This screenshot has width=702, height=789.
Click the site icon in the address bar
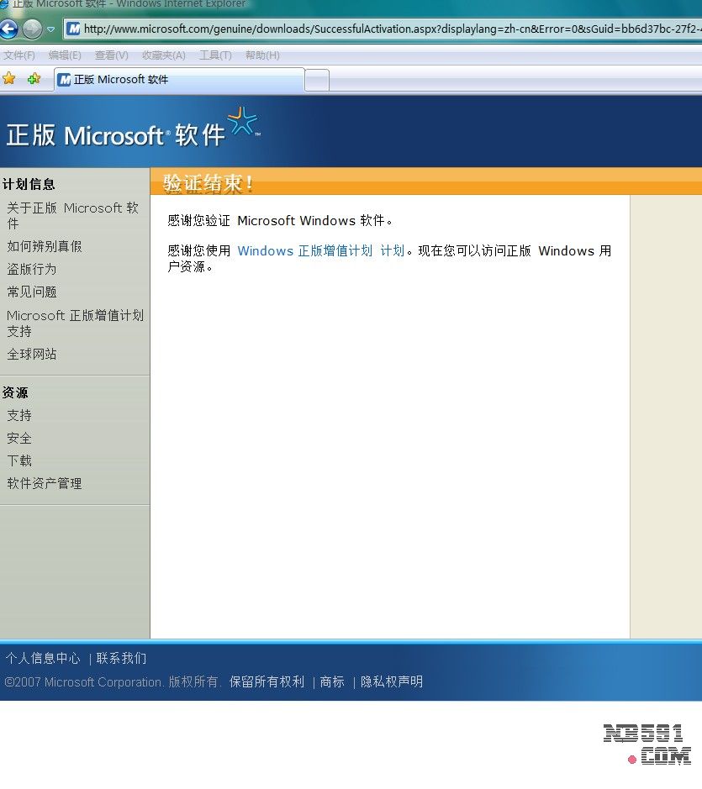[74, 29]
